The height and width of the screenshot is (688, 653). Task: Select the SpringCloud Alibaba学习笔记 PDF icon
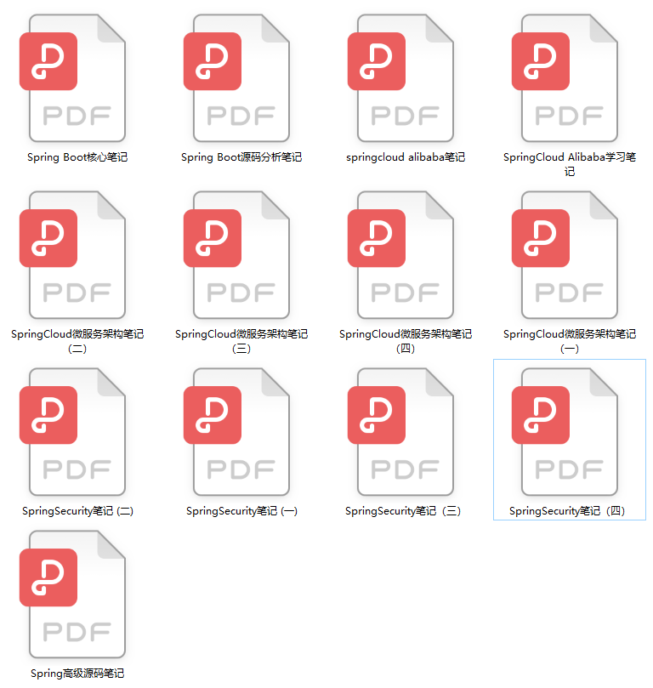(x=565, y=78)
